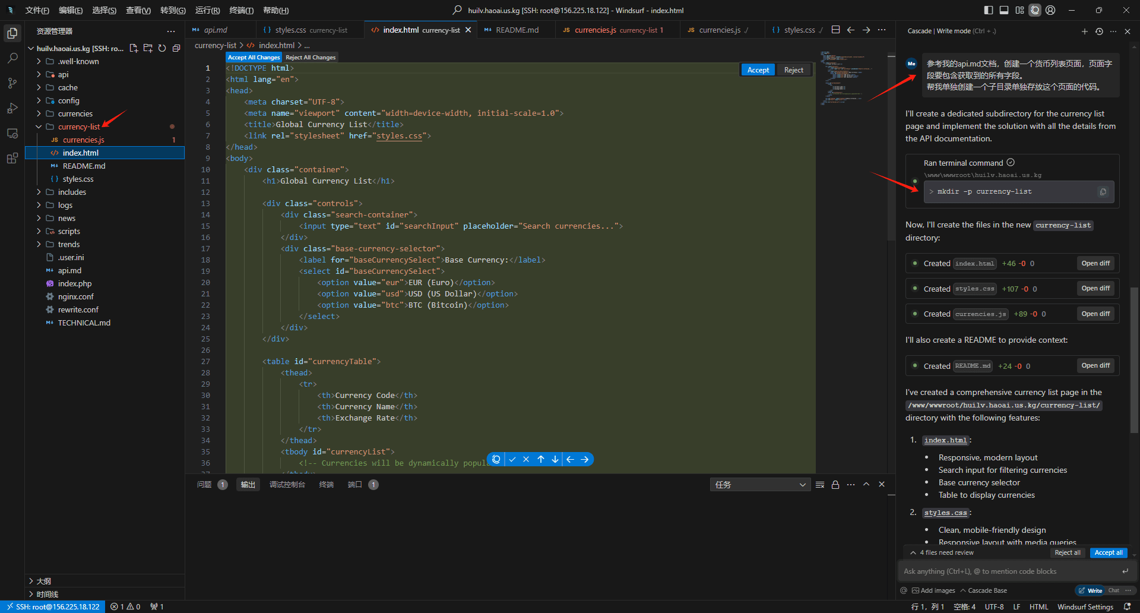Lock the output panel scrolling
Viewport: 1140px width, 613px height.
pos(835,485)
